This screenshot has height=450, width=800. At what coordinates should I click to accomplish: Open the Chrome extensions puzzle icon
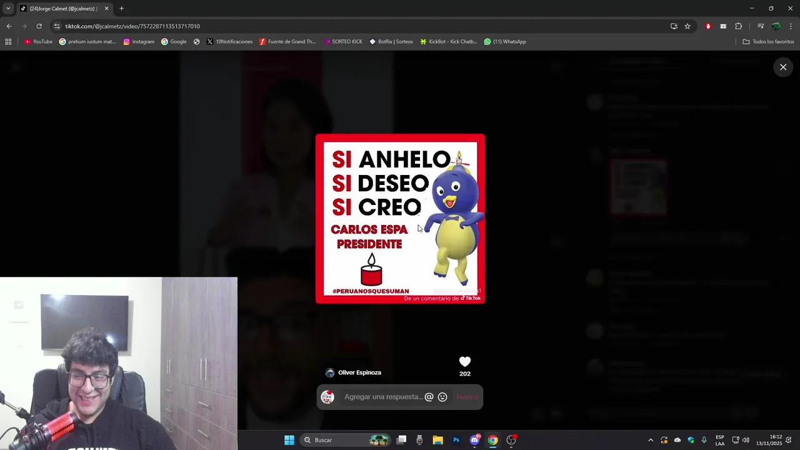click(738, 26)
